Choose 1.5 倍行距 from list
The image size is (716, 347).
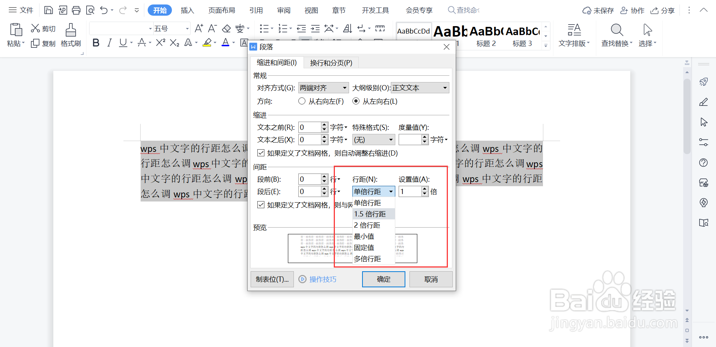click(374, 214)
